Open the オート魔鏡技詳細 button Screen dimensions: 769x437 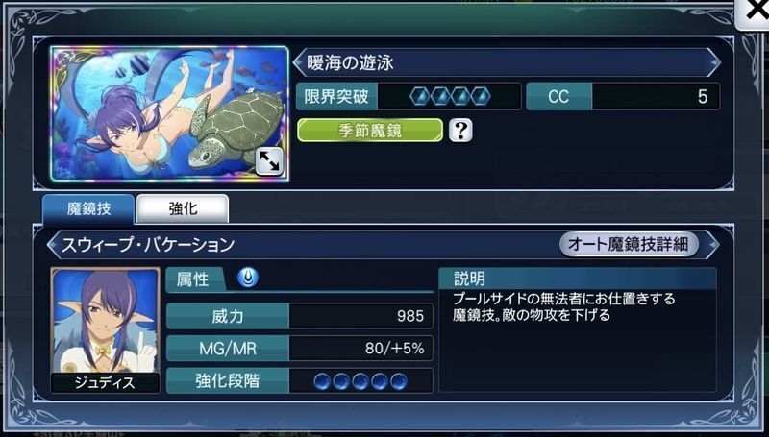[x=629, y=244]
